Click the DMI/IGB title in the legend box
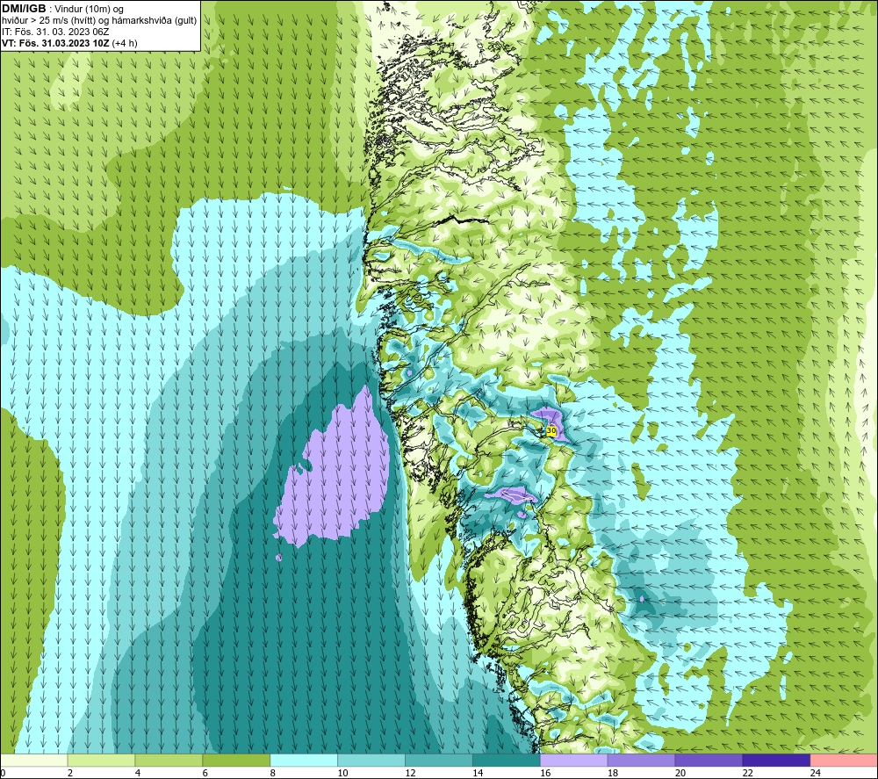This screenshot has width=878, height=779. tap(24, 9)
